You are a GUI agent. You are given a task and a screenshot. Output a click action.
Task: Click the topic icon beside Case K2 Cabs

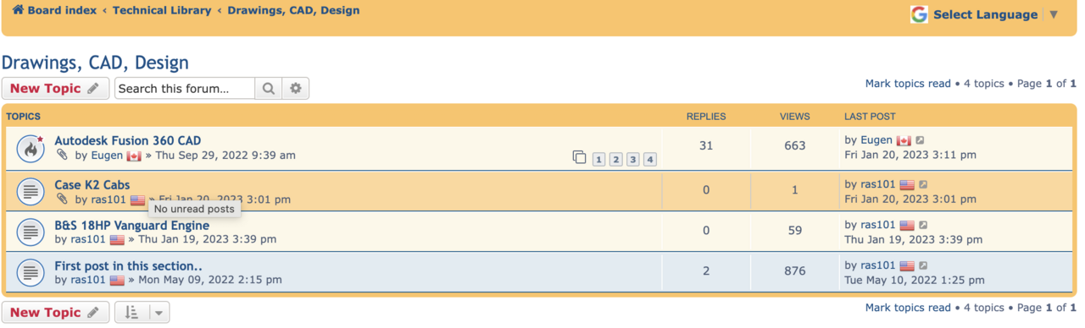coord(31,192)
